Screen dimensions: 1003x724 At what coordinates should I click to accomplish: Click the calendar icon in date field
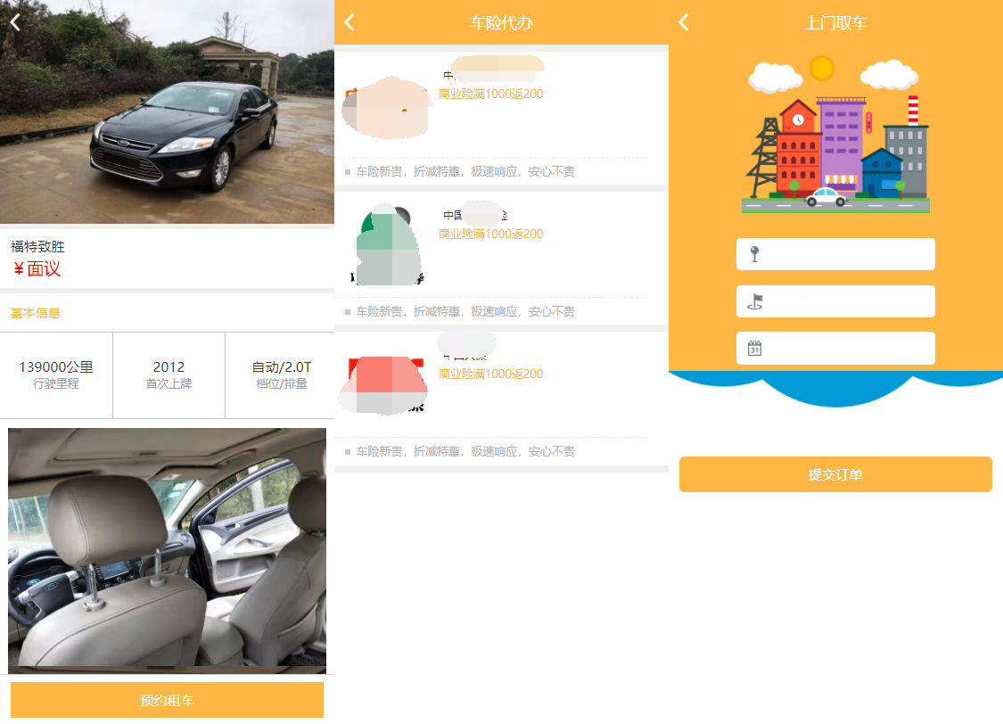click(754, 349)
